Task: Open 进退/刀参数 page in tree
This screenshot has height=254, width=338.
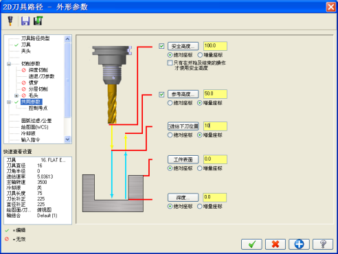Action: click(x=41, y=76)
